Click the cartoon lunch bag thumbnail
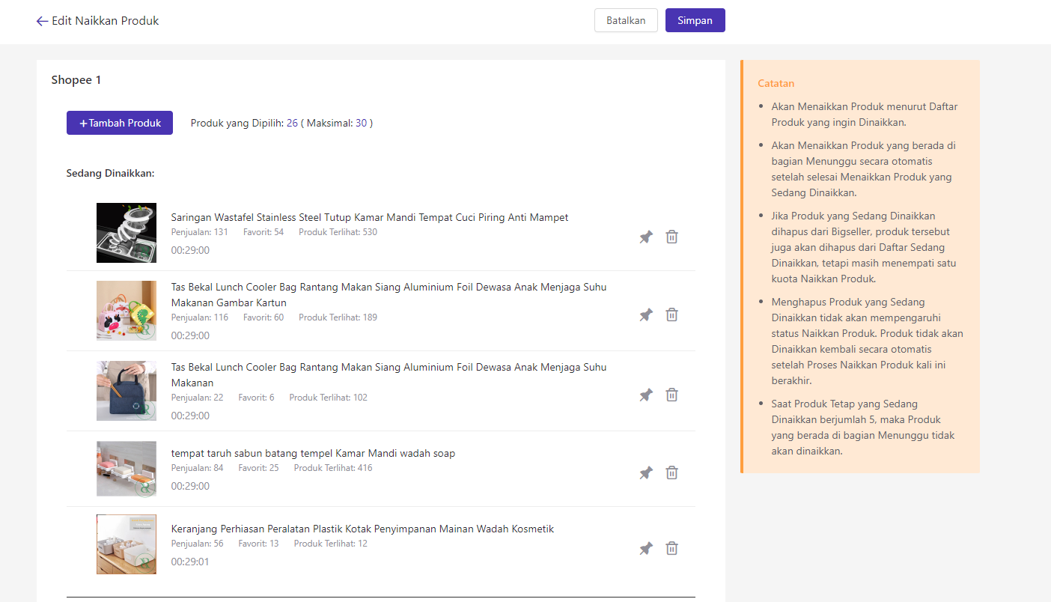 [127, 311]
